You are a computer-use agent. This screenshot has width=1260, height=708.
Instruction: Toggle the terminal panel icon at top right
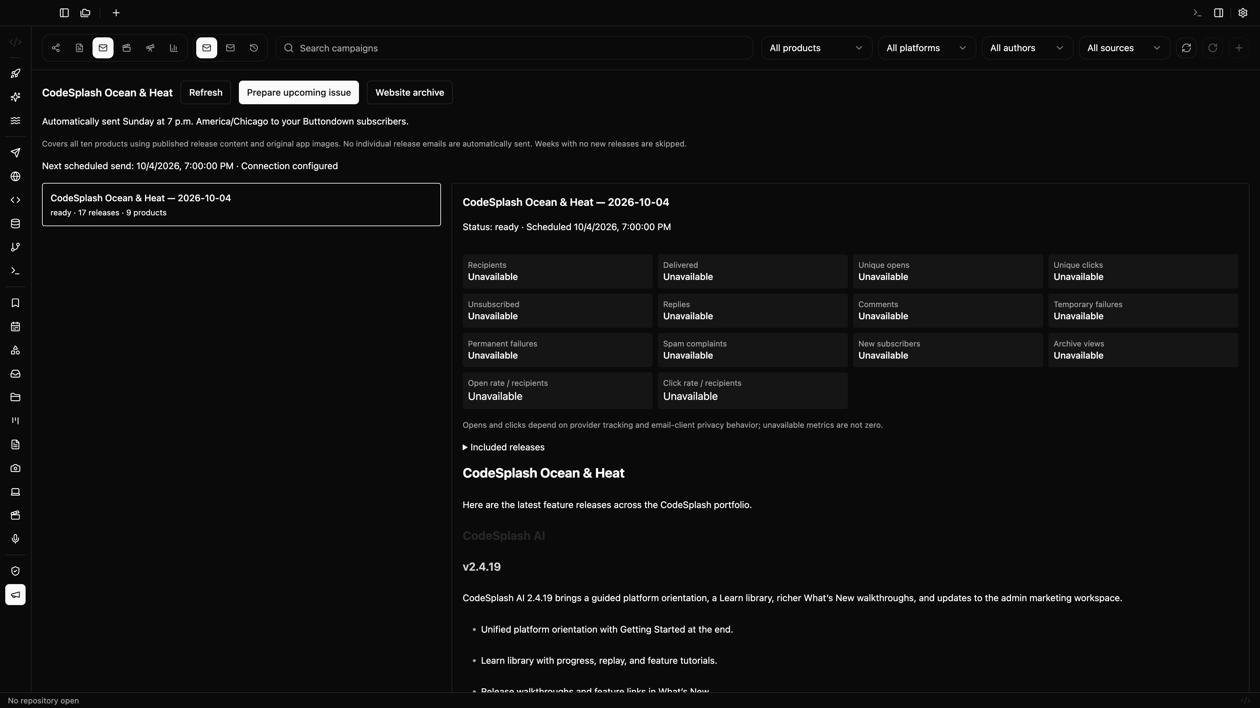[x=1197, y=13]
